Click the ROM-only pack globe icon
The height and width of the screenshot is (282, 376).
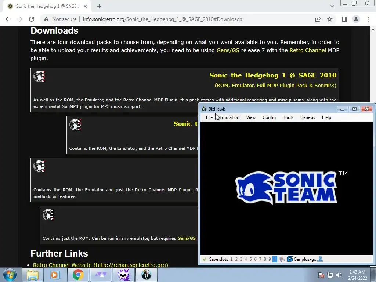click(x=48, y=214)
